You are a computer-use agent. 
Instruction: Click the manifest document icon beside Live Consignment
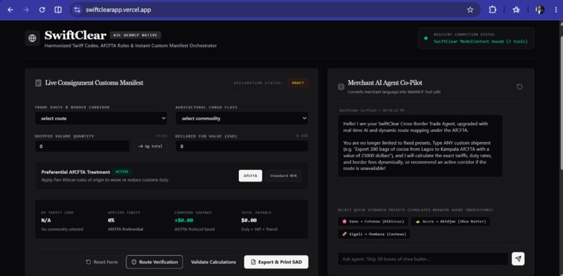click(x=38, y=83)
